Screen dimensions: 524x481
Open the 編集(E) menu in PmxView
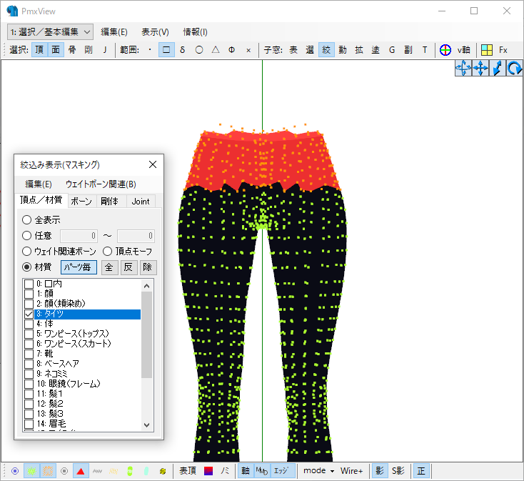(114, 32)
